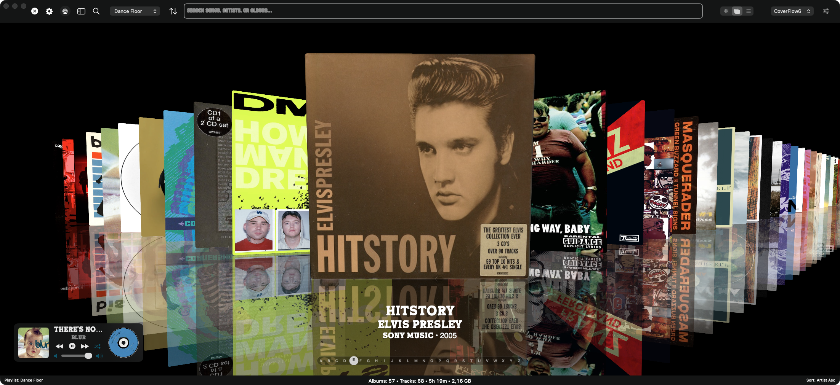Activate the AirPlay streaming icon
The width and height of the screenshot is (840, 385).
point(65,11)
